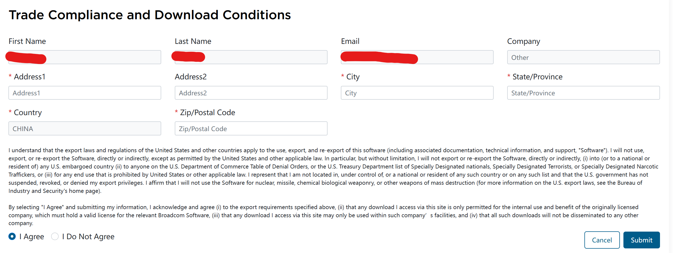Click the Zip/Postal Code label text
The width and height of the screenshot is (673, 253).
point(208,112)
